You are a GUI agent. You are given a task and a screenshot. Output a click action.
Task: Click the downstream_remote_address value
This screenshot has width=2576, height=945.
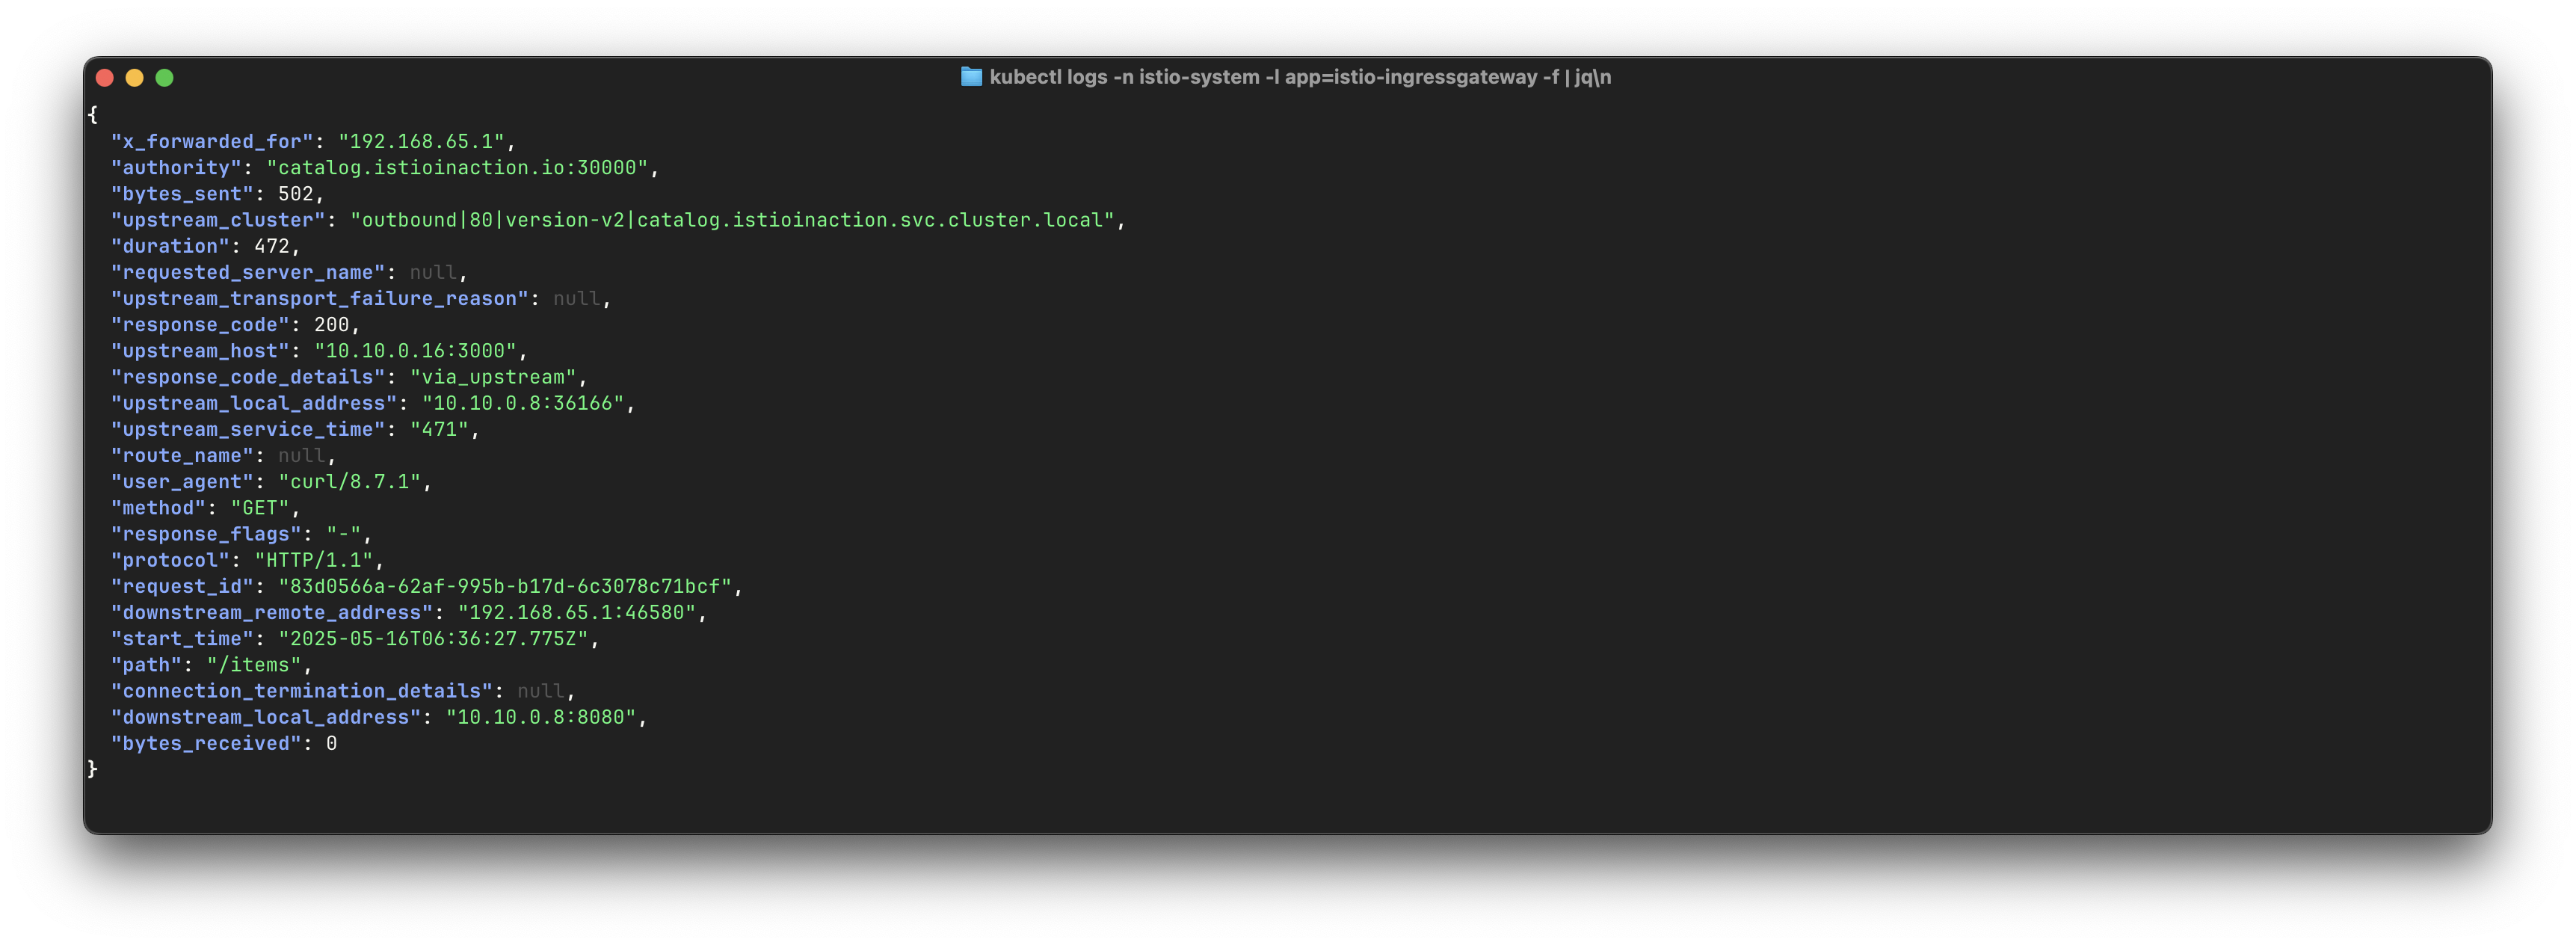coord(577,613)
